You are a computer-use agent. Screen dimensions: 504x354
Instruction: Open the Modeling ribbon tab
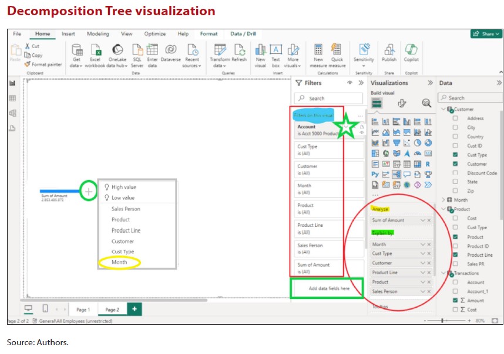(98, 34)
